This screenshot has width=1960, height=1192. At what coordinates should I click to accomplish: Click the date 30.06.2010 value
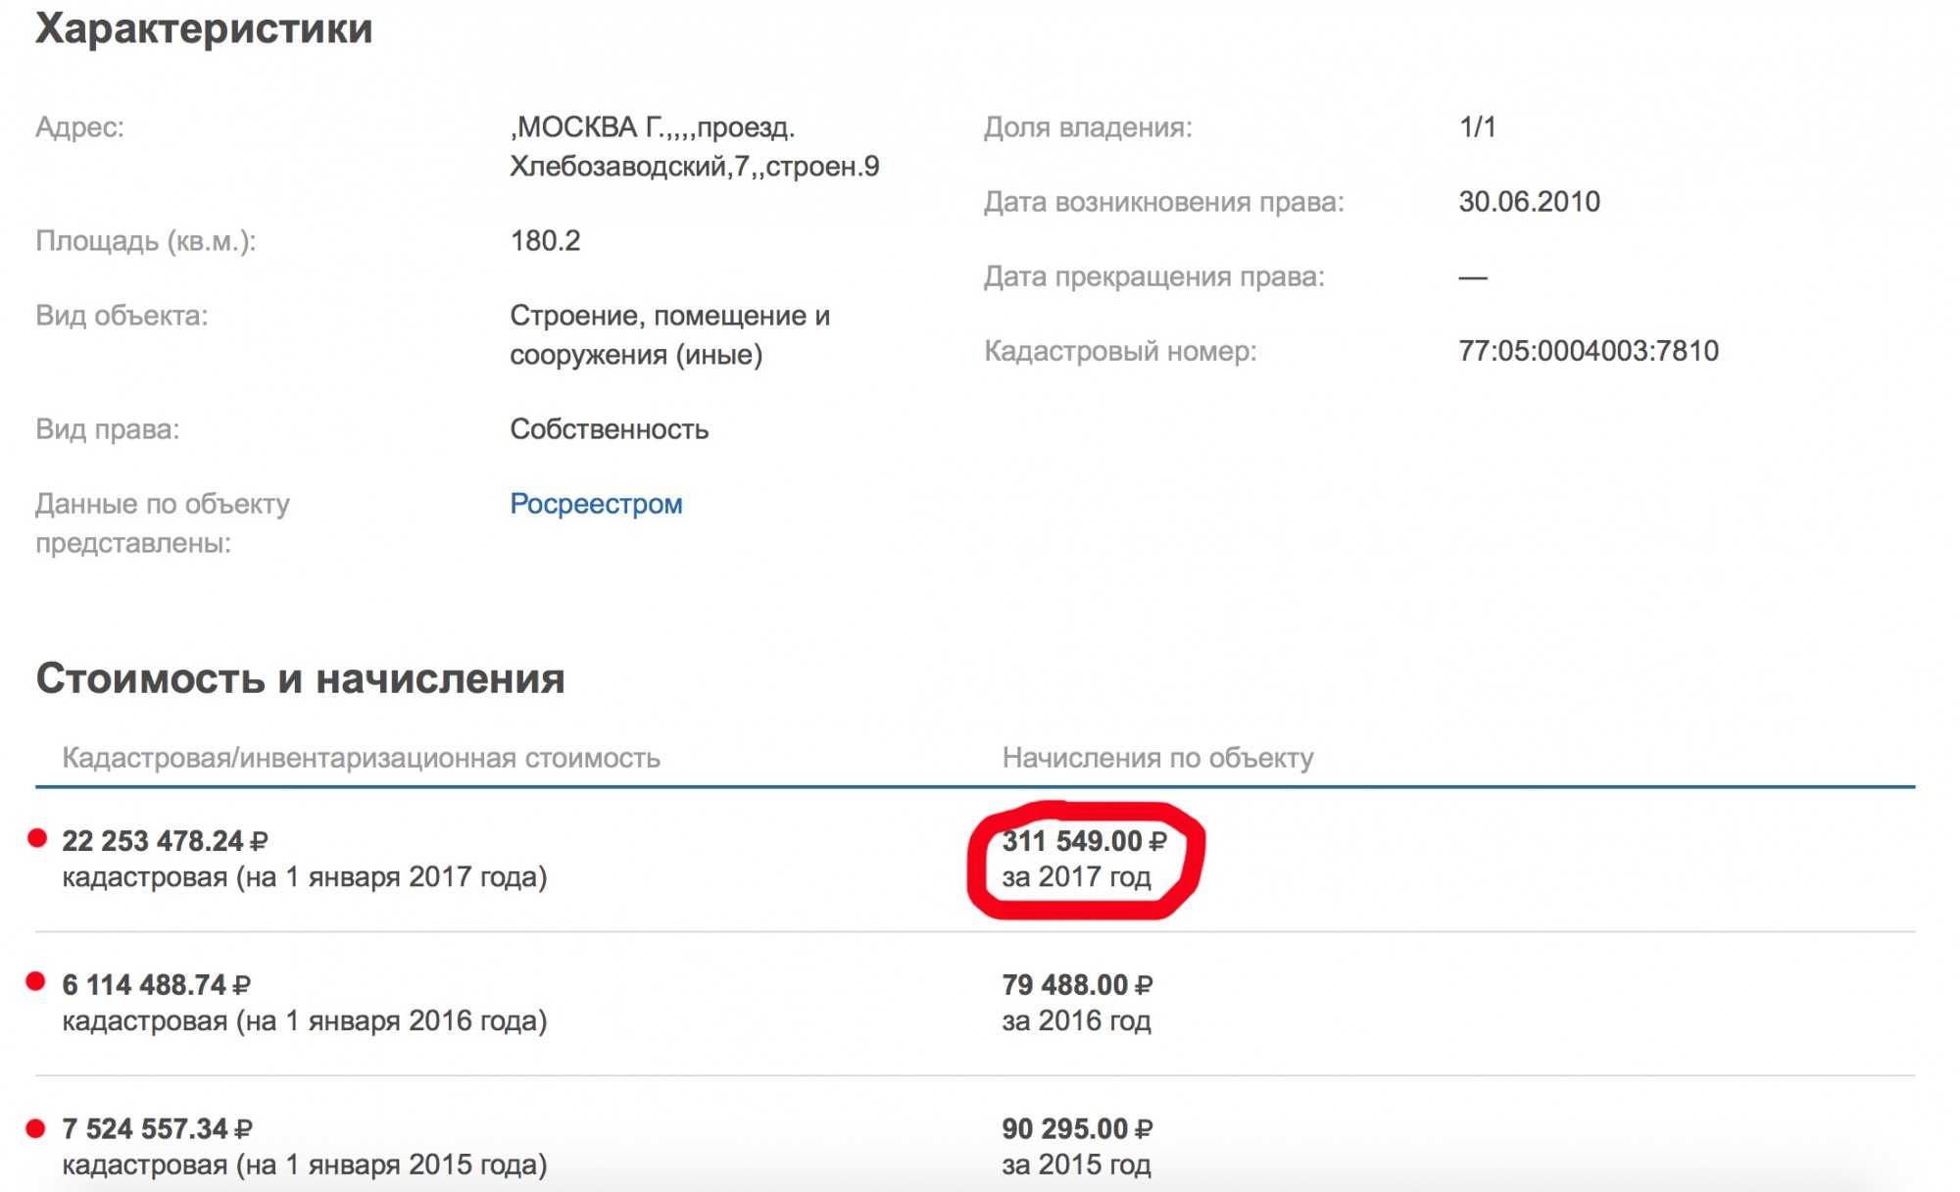1529,202
